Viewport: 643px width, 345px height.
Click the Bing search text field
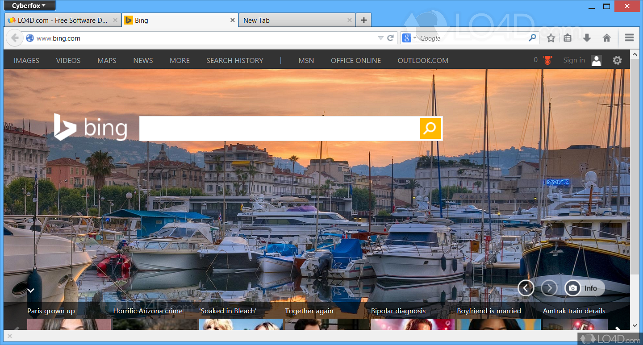point(280,129)
